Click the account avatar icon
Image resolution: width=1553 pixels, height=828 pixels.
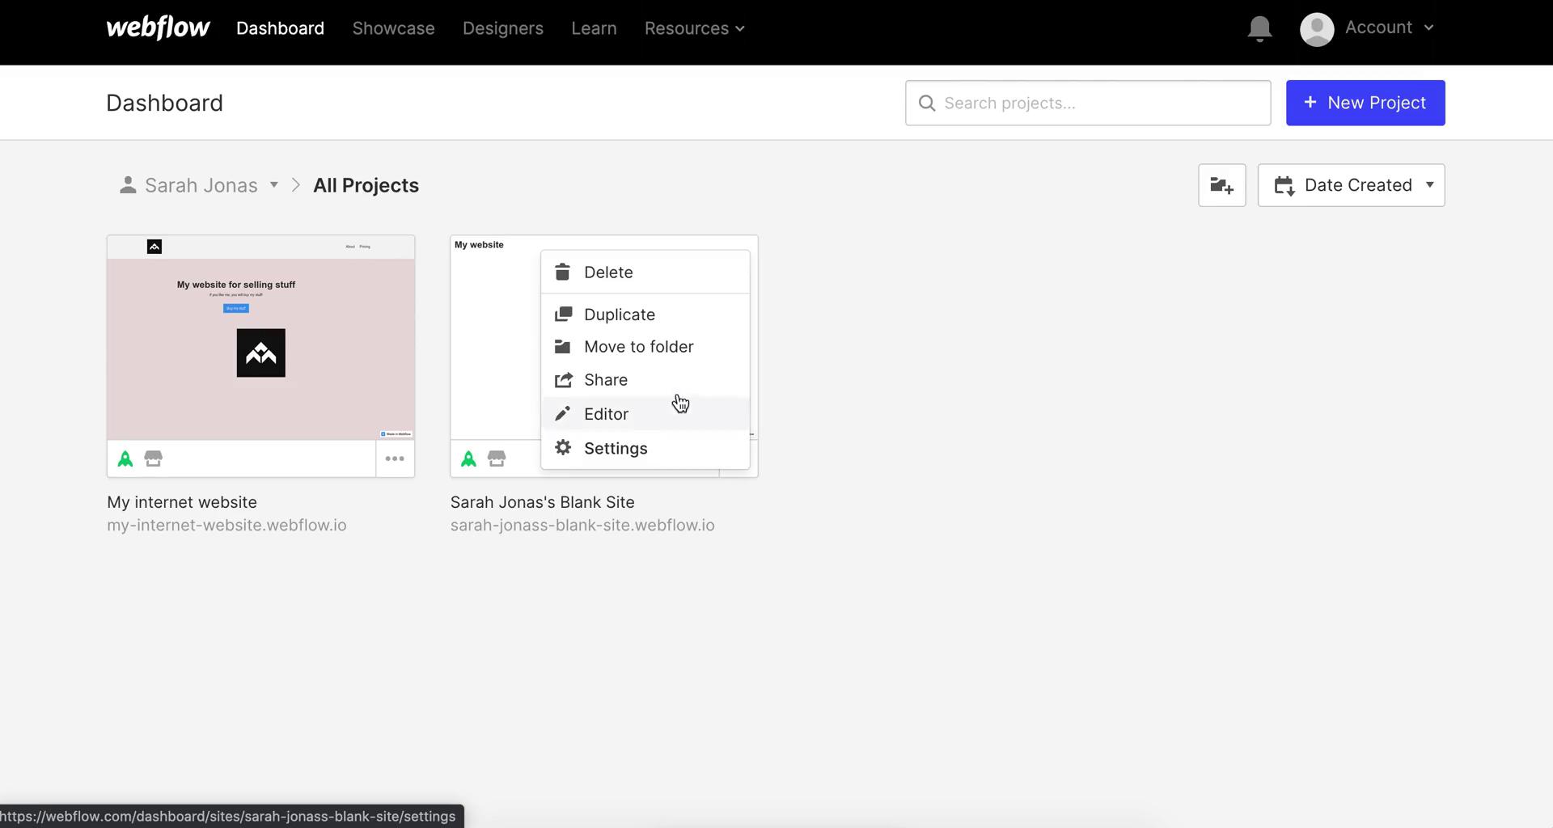1317,29
